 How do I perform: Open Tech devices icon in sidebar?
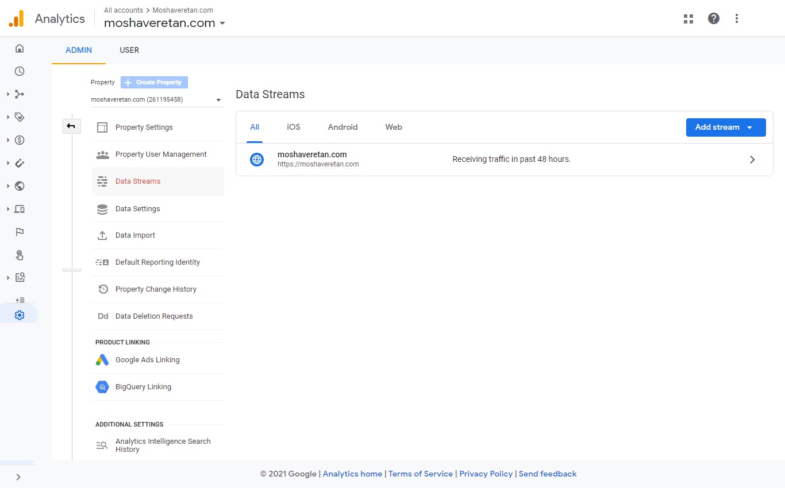(20, 209)
